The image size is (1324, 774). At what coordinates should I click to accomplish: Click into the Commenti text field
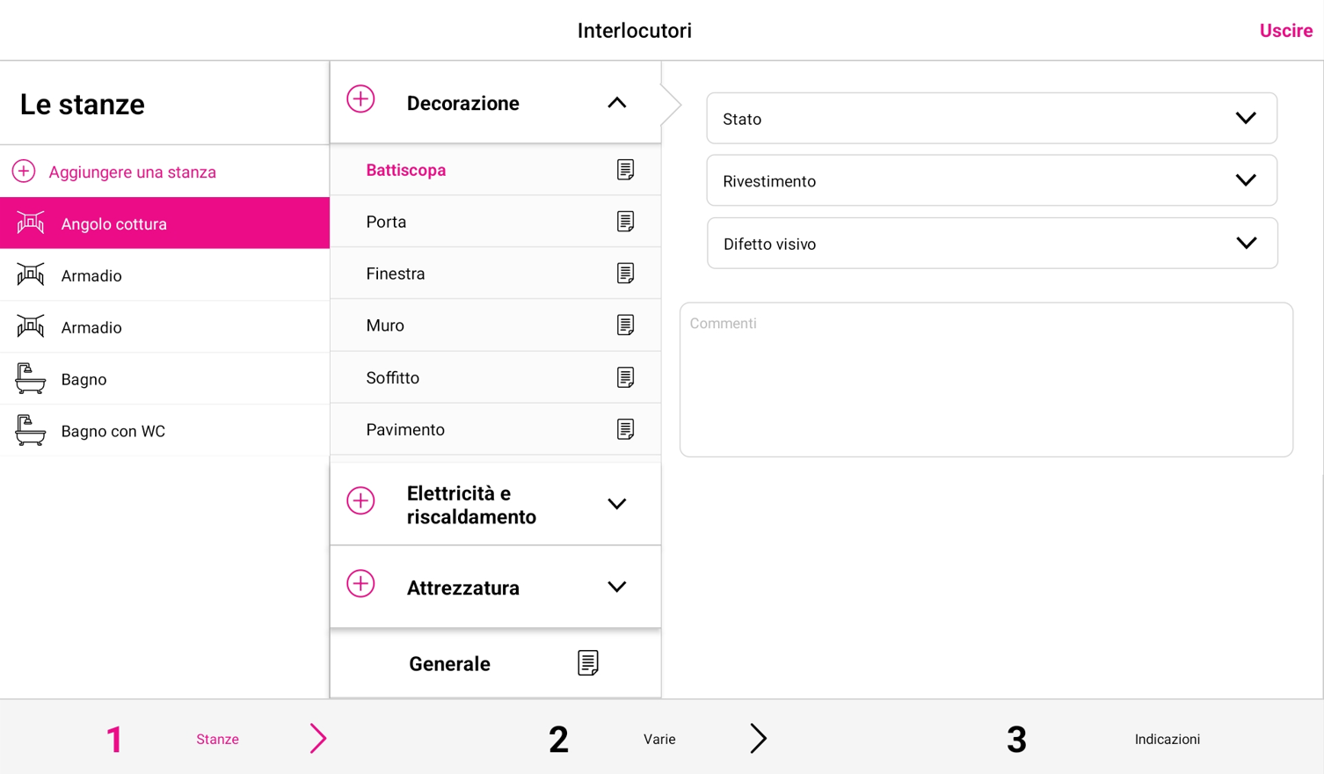pos(986,380)
